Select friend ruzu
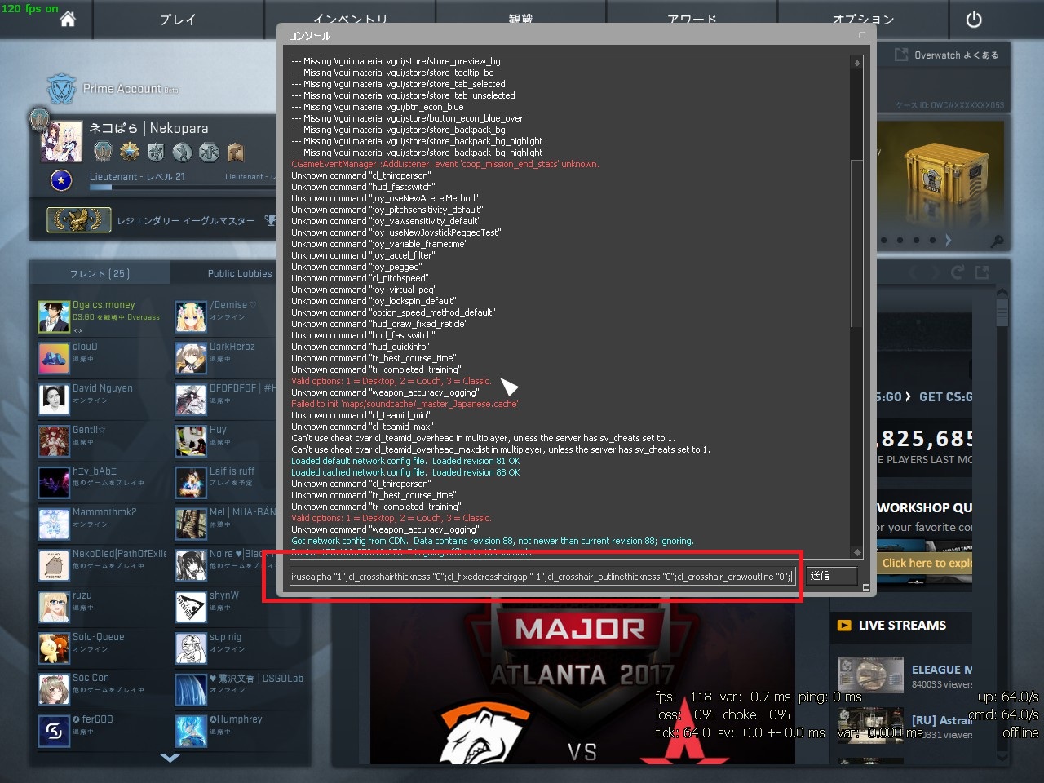This screenshot has width=1044, height=783. [x=100, y=608]
